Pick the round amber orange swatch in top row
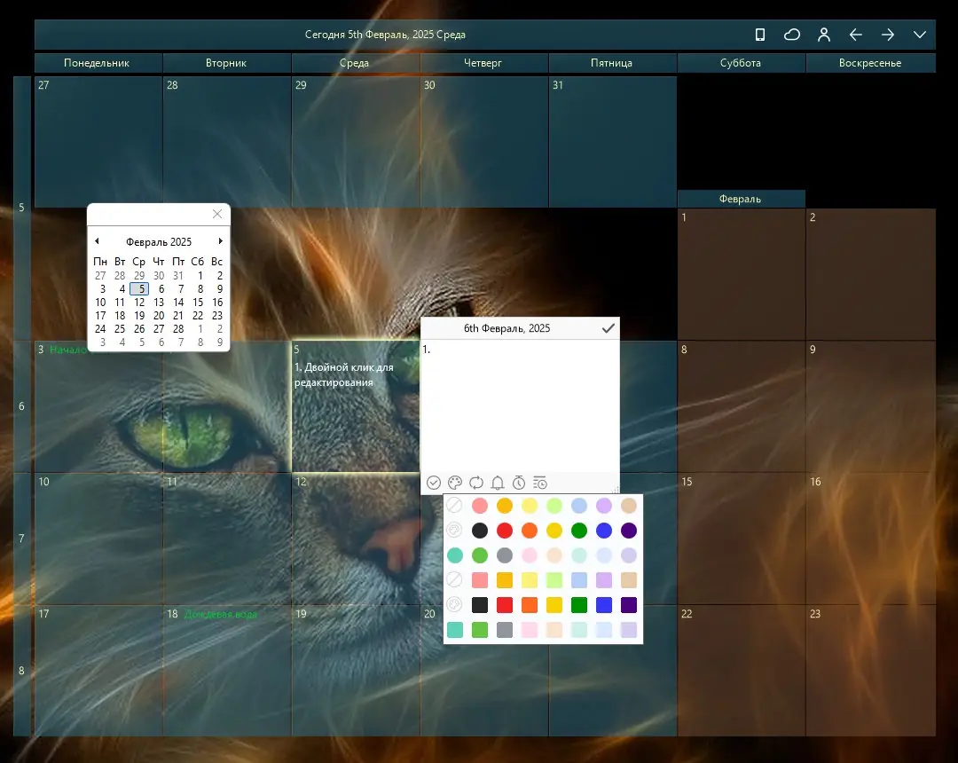Screen dimensions: 958x763 pos(505,505)
